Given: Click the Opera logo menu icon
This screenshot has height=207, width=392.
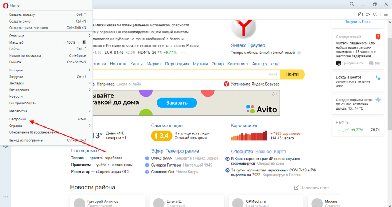Looking at the screenshot, I should click(5, 5).
